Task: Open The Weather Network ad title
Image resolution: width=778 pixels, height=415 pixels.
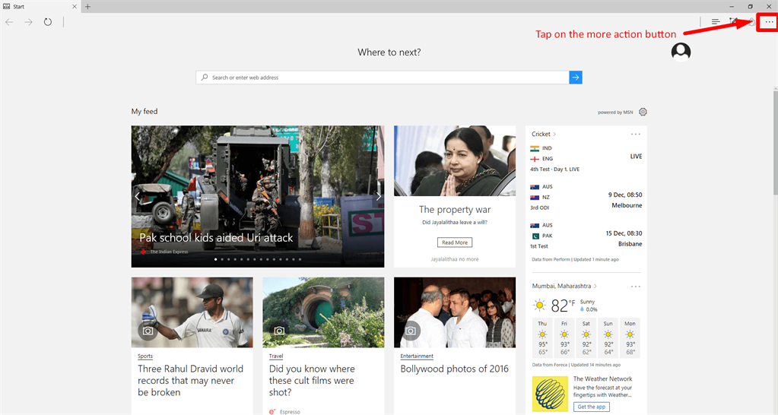Action: 602,379
